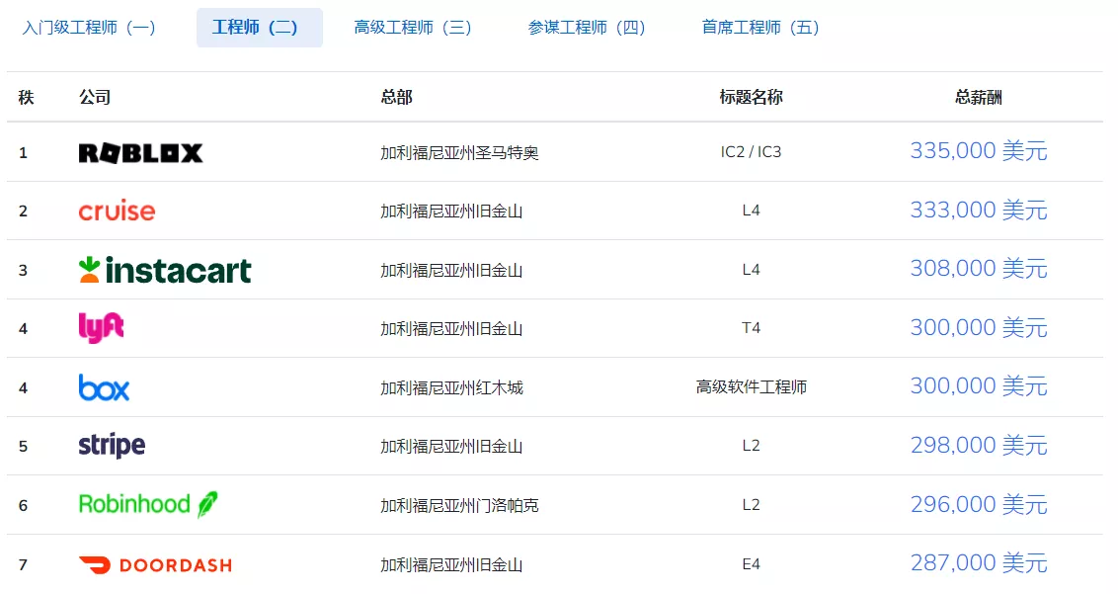This screenshot has width=1118, height=594.
Task: Click Stripe's 加利福尼亚州旧金山 headquarters cell
Action: (451, 447)
